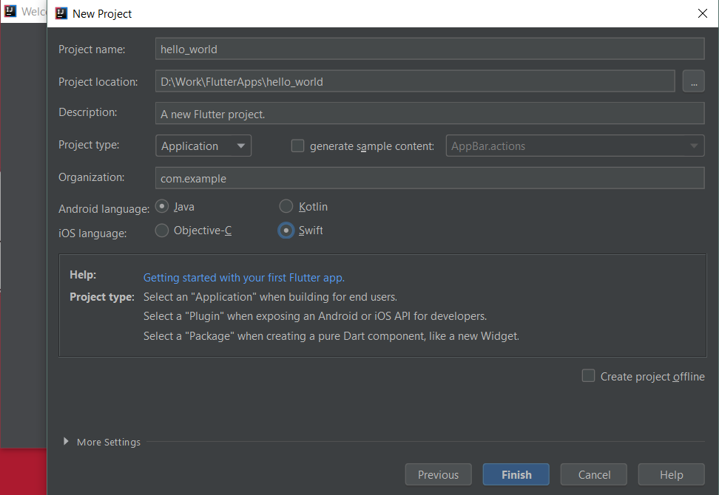719x495 pixels.
Task: Click the IntelliJ icon in dialog title bar
Action: (x=62, y=13)
